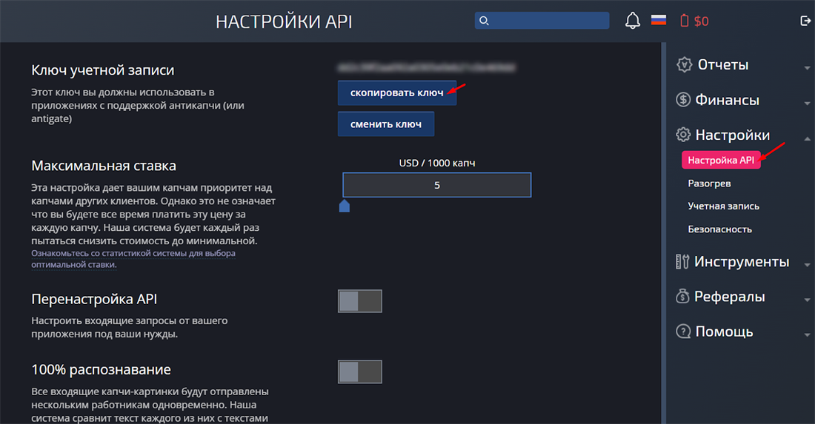Click the сменить ключ button
The height and width of the screenshot is (424, 815).
386,124
